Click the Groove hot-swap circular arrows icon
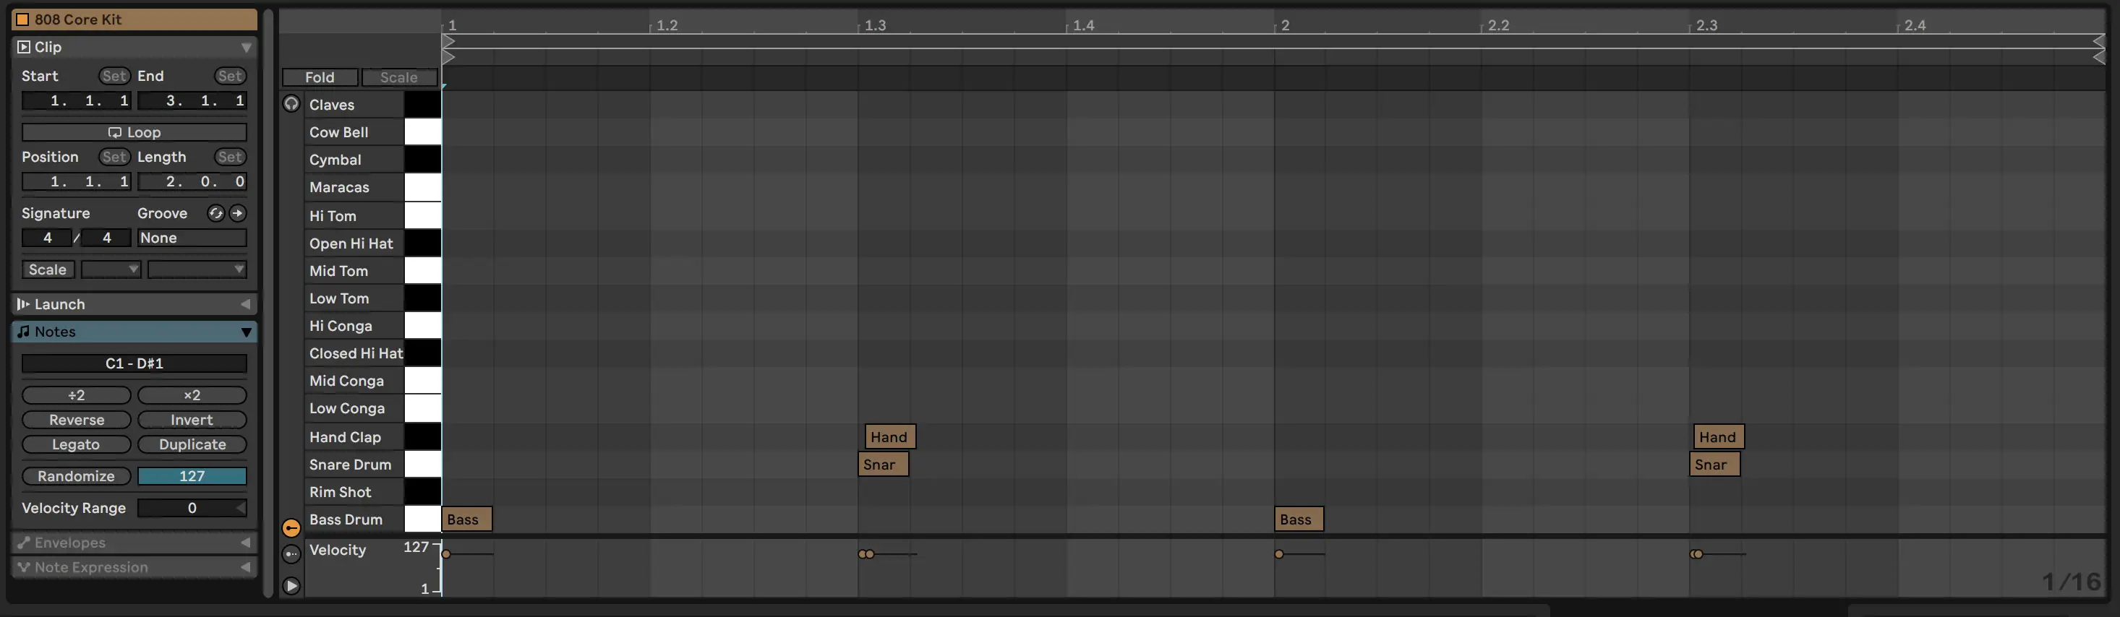 coord(215,214)
